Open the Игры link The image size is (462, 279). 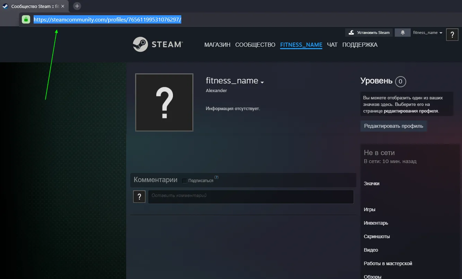point(369,209)
